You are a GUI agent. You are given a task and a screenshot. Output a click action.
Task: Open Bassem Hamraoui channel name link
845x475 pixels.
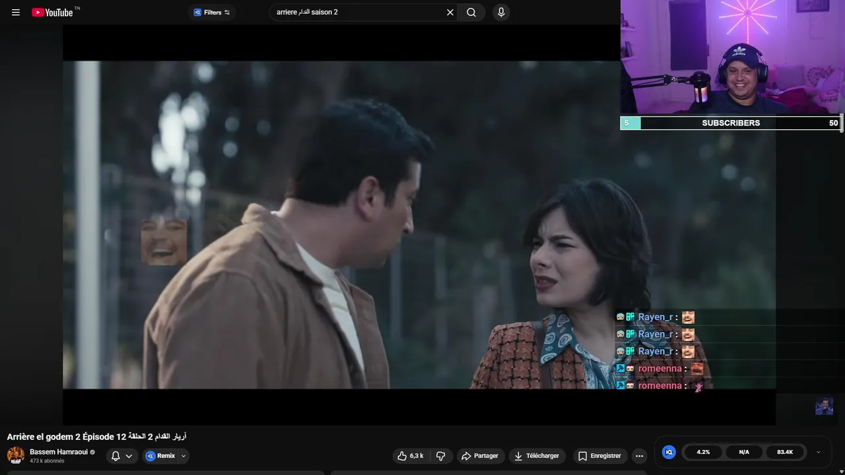(59, 452)
